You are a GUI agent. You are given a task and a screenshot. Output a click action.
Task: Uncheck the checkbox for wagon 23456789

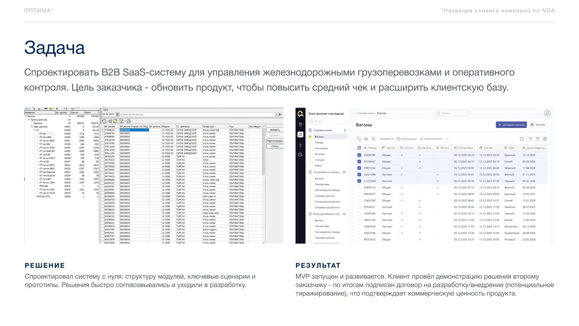coord(359,155)
